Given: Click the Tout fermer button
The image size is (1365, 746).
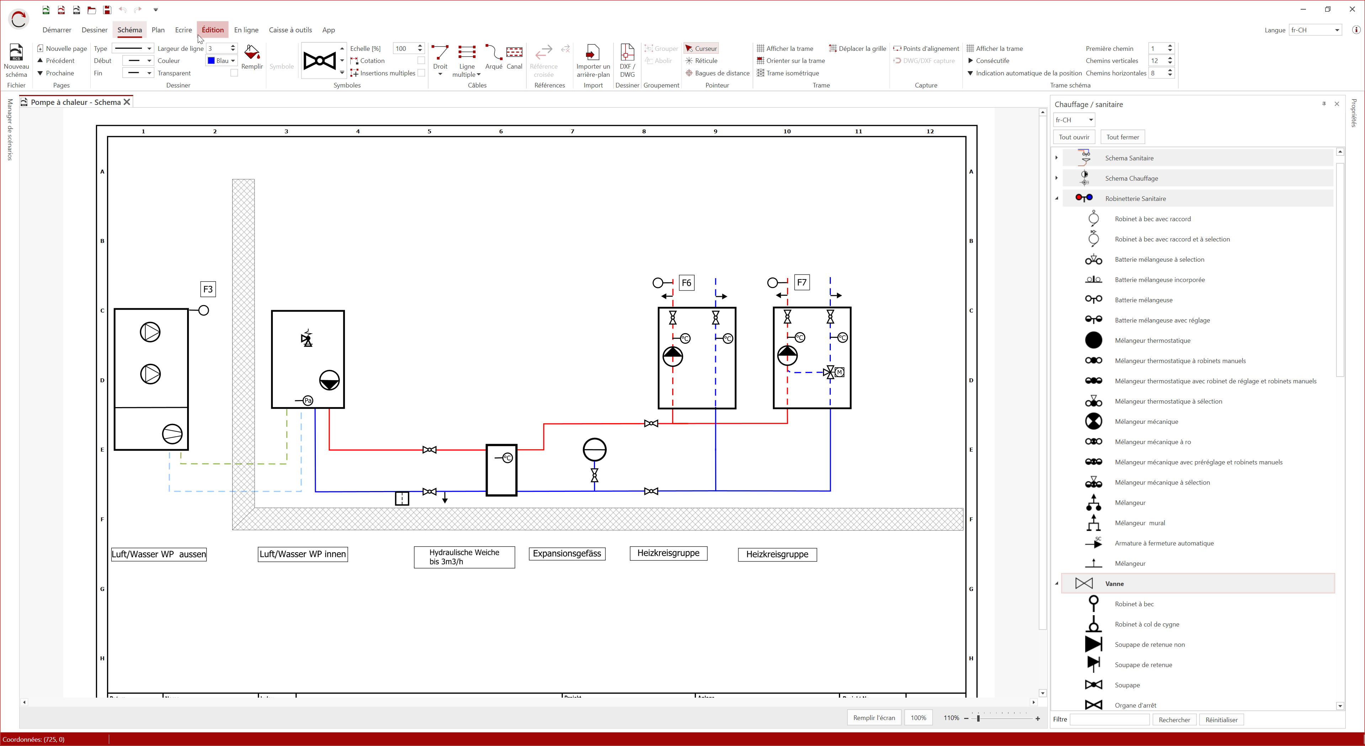Looking at the screenshot, I should click(x=1122, y=137).
